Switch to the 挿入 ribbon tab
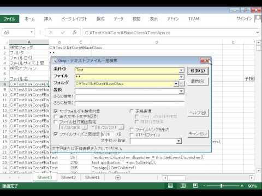The image size is (262, 196). 48,19
